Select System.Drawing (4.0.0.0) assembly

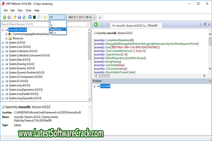21,64
